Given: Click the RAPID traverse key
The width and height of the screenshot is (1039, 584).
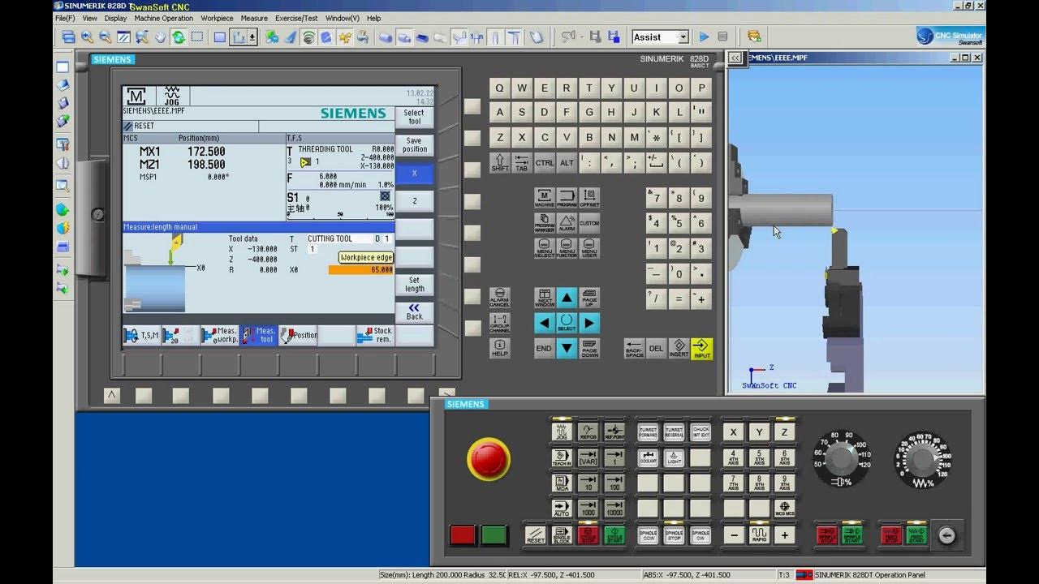Looking at the screenshot, I should (x=759, y=535).
